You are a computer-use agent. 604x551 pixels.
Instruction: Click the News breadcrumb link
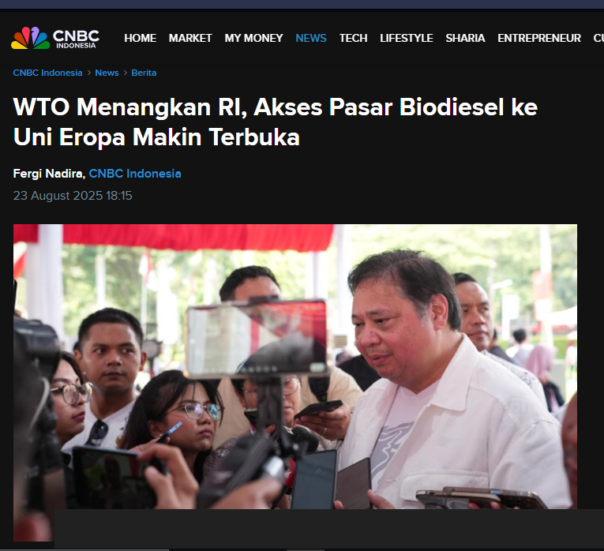[107, 73]
